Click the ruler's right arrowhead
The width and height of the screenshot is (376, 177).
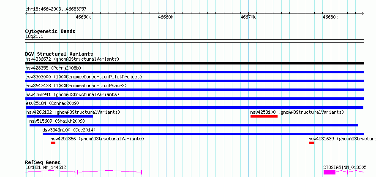pyautogui.click(x=363, y=13)
